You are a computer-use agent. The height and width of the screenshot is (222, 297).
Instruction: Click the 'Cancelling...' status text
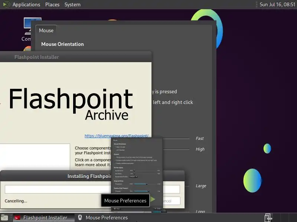point(16,201)
